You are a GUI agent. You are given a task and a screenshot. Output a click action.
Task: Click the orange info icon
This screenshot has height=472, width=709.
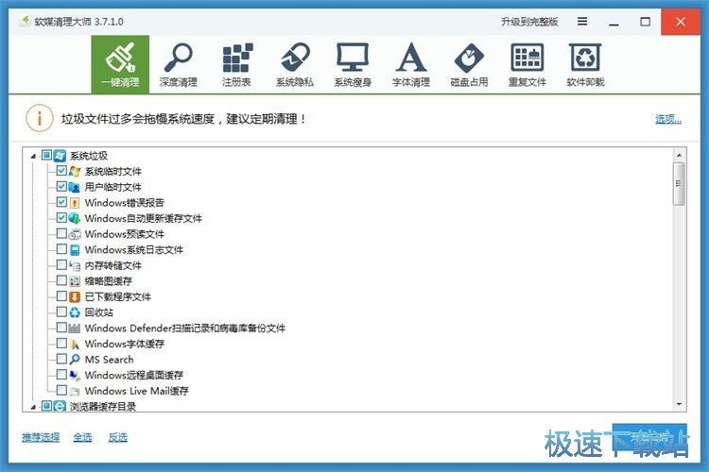pyautogui.click(x=40, y=118)
